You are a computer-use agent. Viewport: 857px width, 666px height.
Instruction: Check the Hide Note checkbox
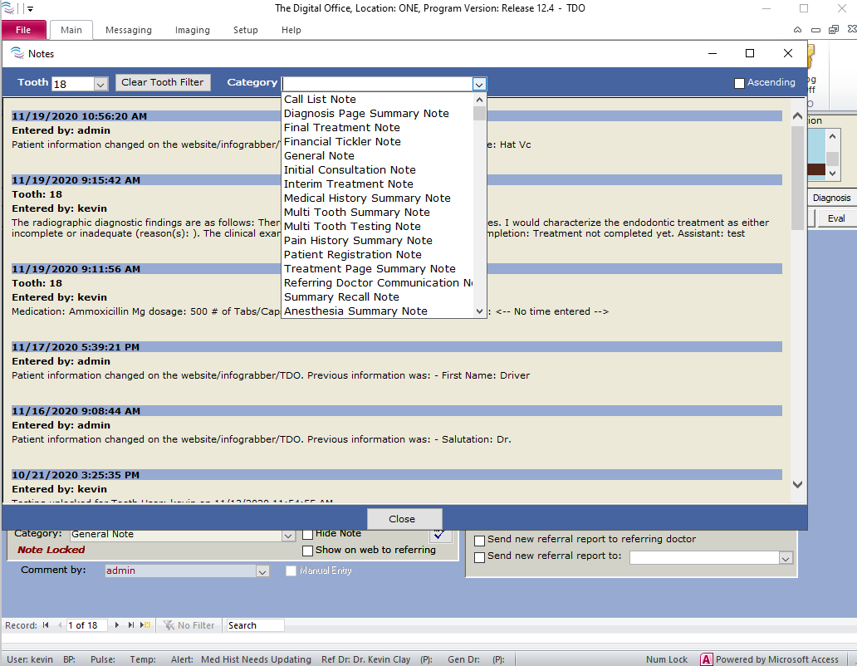(308, 534)
